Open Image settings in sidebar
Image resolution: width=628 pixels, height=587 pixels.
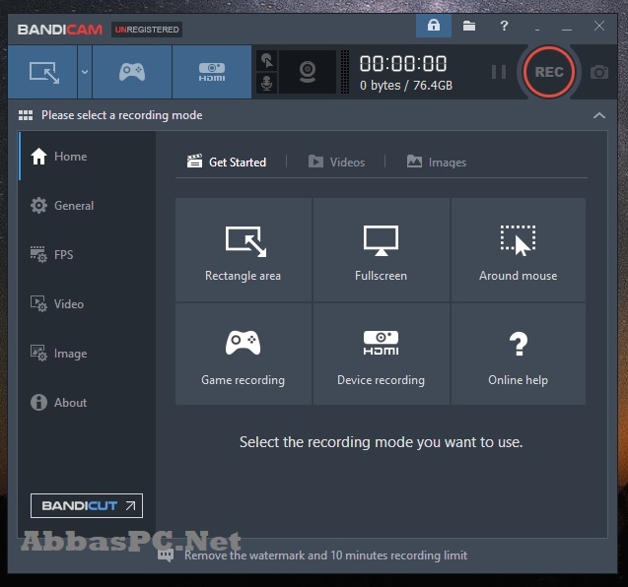point(87,353)
